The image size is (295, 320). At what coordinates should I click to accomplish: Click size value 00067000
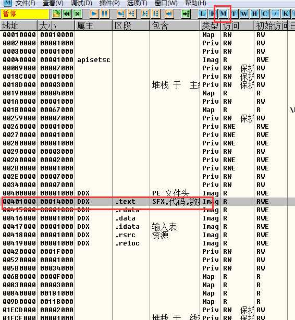[57, 110]
